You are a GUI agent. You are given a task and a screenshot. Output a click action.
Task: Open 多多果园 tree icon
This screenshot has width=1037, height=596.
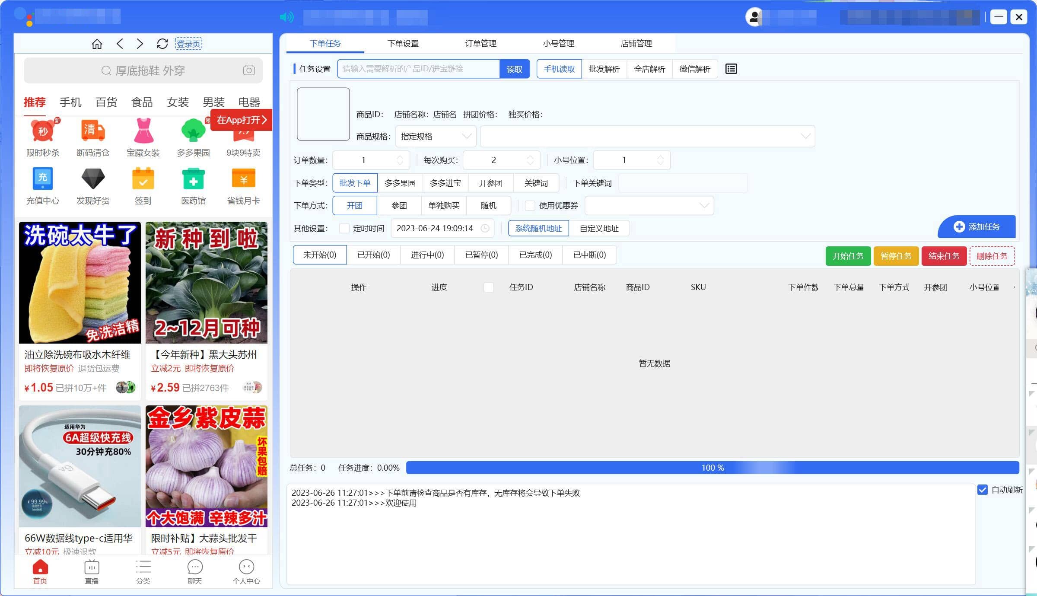pos(193,131)
